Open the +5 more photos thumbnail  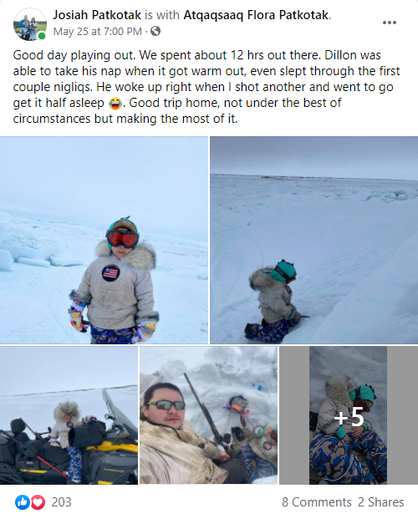tap(349, 415)
